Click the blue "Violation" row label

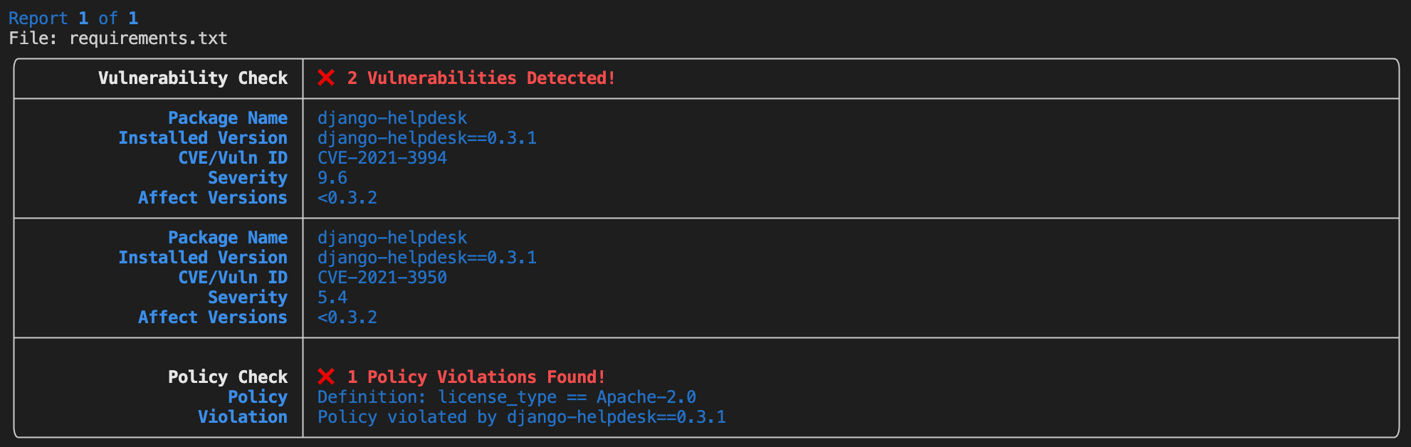(x=243, y=417)
